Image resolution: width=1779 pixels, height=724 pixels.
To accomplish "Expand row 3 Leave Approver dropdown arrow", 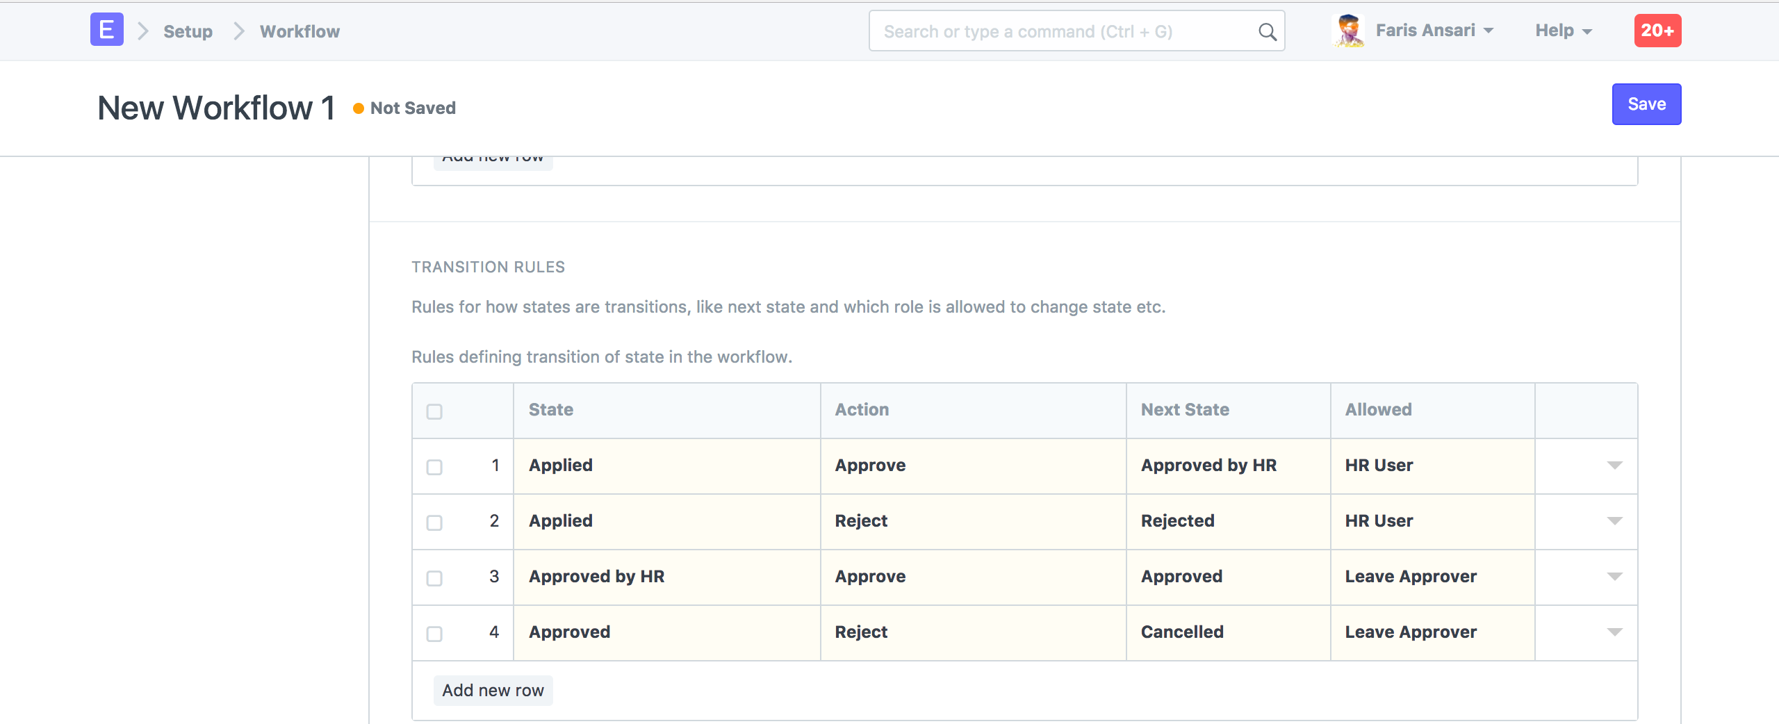I will [x=1614, y=577].
